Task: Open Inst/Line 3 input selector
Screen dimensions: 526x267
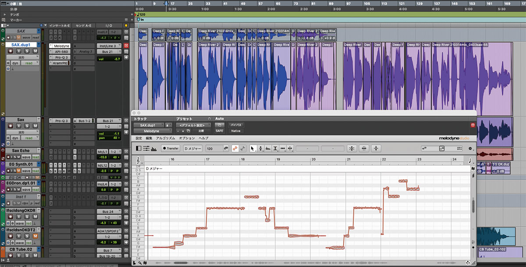Action: click(x=109, y=46)
